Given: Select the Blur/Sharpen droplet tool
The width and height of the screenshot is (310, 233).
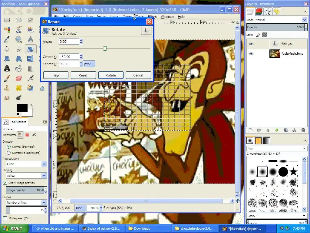Looking at the screenshot, I should coord(42,88).
